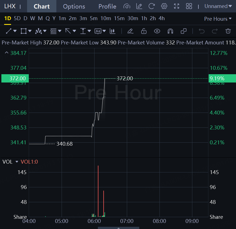Viewport: 236px width, 229px height.
Task: Collapse price axis with caret near 384.17
Action: tap(6, 53)
